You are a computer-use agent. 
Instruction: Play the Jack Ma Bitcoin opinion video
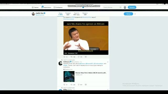[86, 38]
